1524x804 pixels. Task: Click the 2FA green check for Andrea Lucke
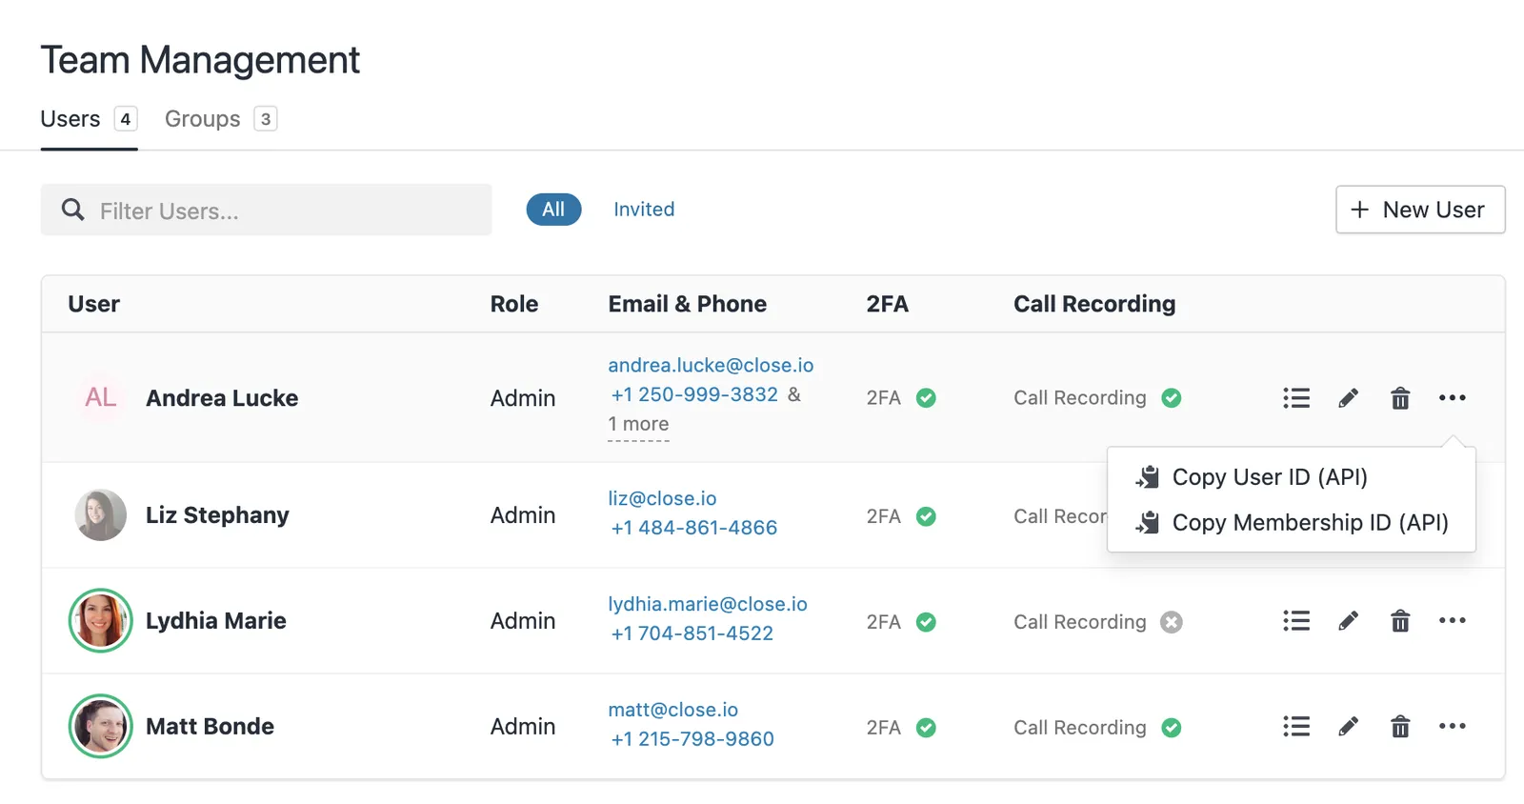click(x=926, y=398)
